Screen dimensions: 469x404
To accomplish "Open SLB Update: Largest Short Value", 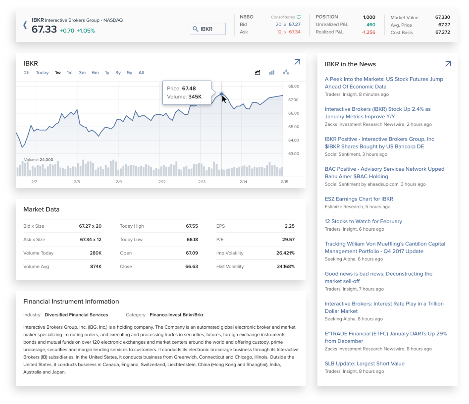I will click(x=364, y=364).
